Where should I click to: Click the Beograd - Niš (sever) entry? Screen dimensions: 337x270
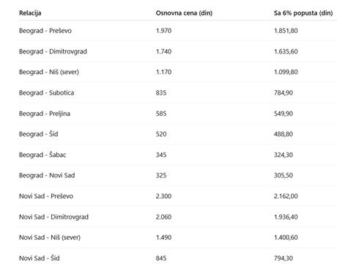pos(49,72)
